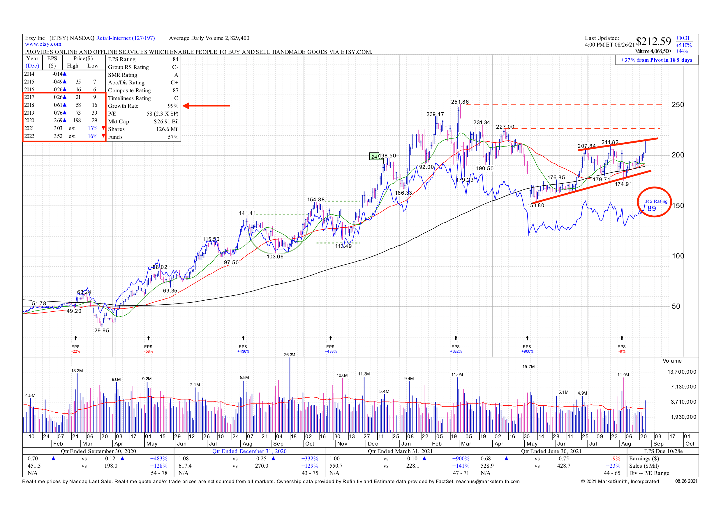Click the Sep 2021 month label on timeline
This screenshot has width=721, height=511.
click(658, 444)
